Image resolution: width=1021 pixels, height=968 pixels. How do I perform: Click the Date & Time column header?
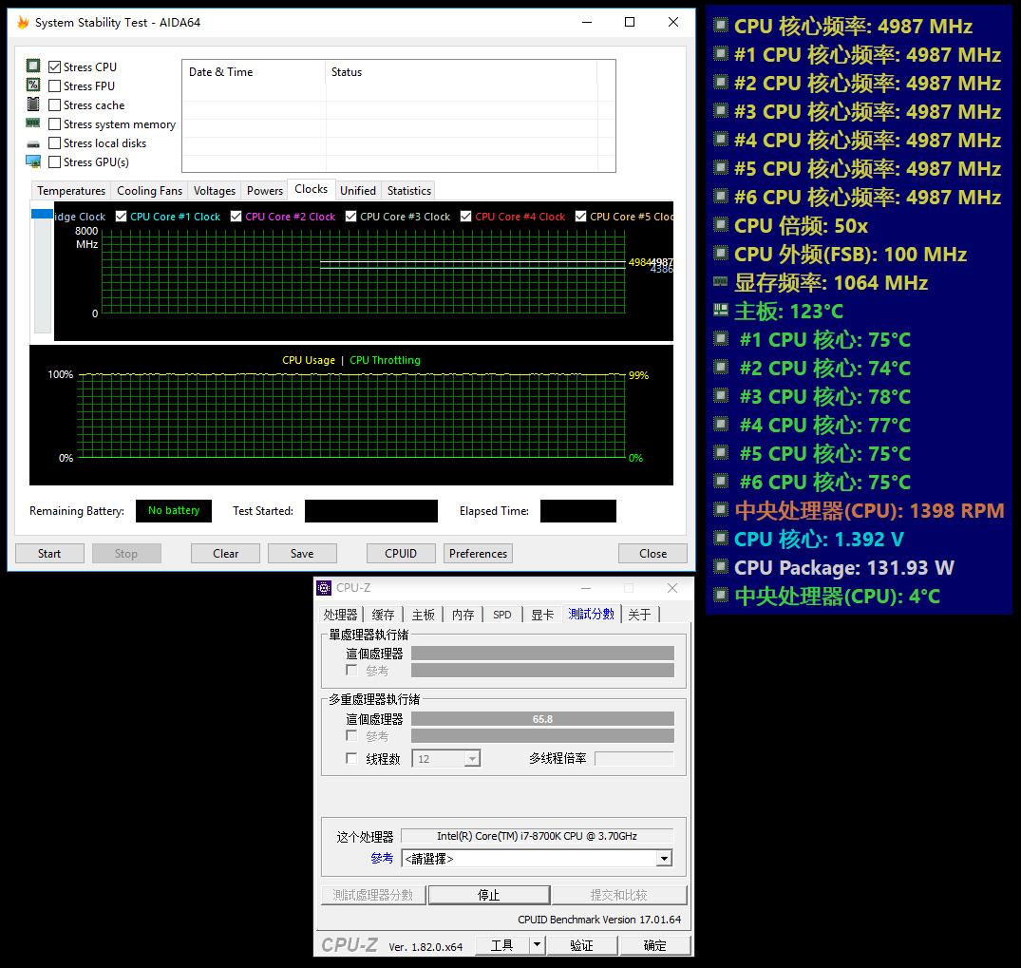254,72
